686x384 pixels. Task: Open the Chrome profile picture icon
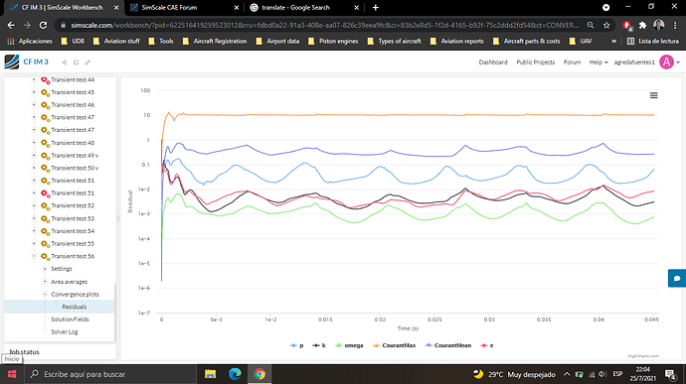point(658,26)
